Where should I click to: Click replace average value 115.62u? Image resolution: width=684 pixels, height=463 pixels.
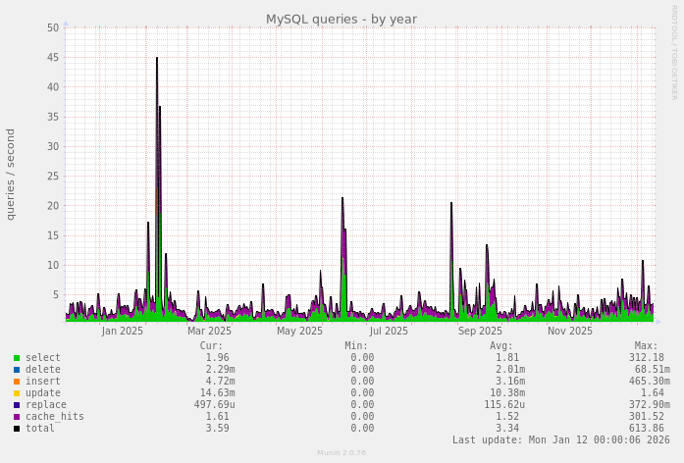[504, 404]
